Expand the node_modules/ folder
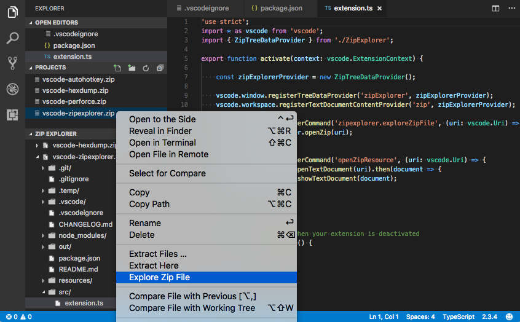This screenshot has width=520, height=322. [x=43, y=235]
